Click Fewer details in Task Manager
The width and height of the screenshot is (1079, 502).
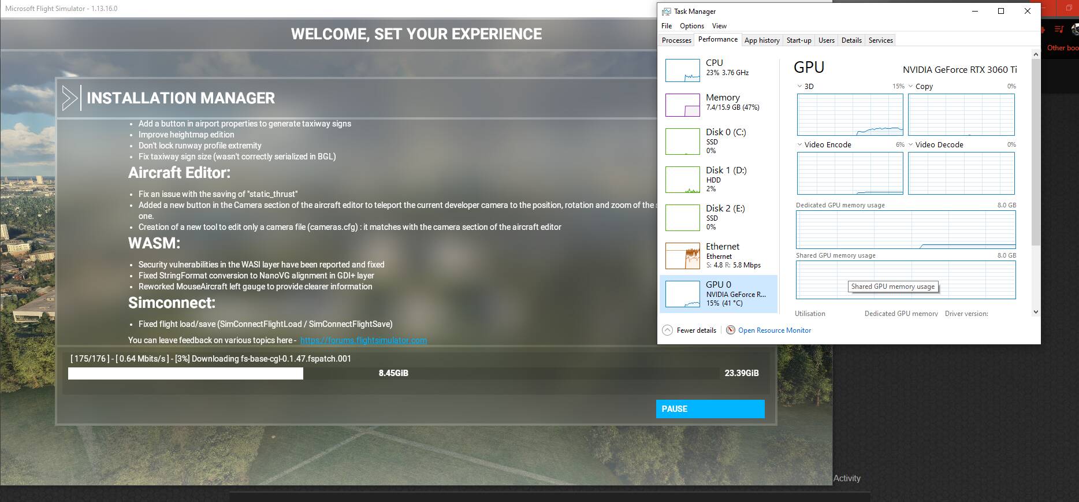tap(696, 330)
